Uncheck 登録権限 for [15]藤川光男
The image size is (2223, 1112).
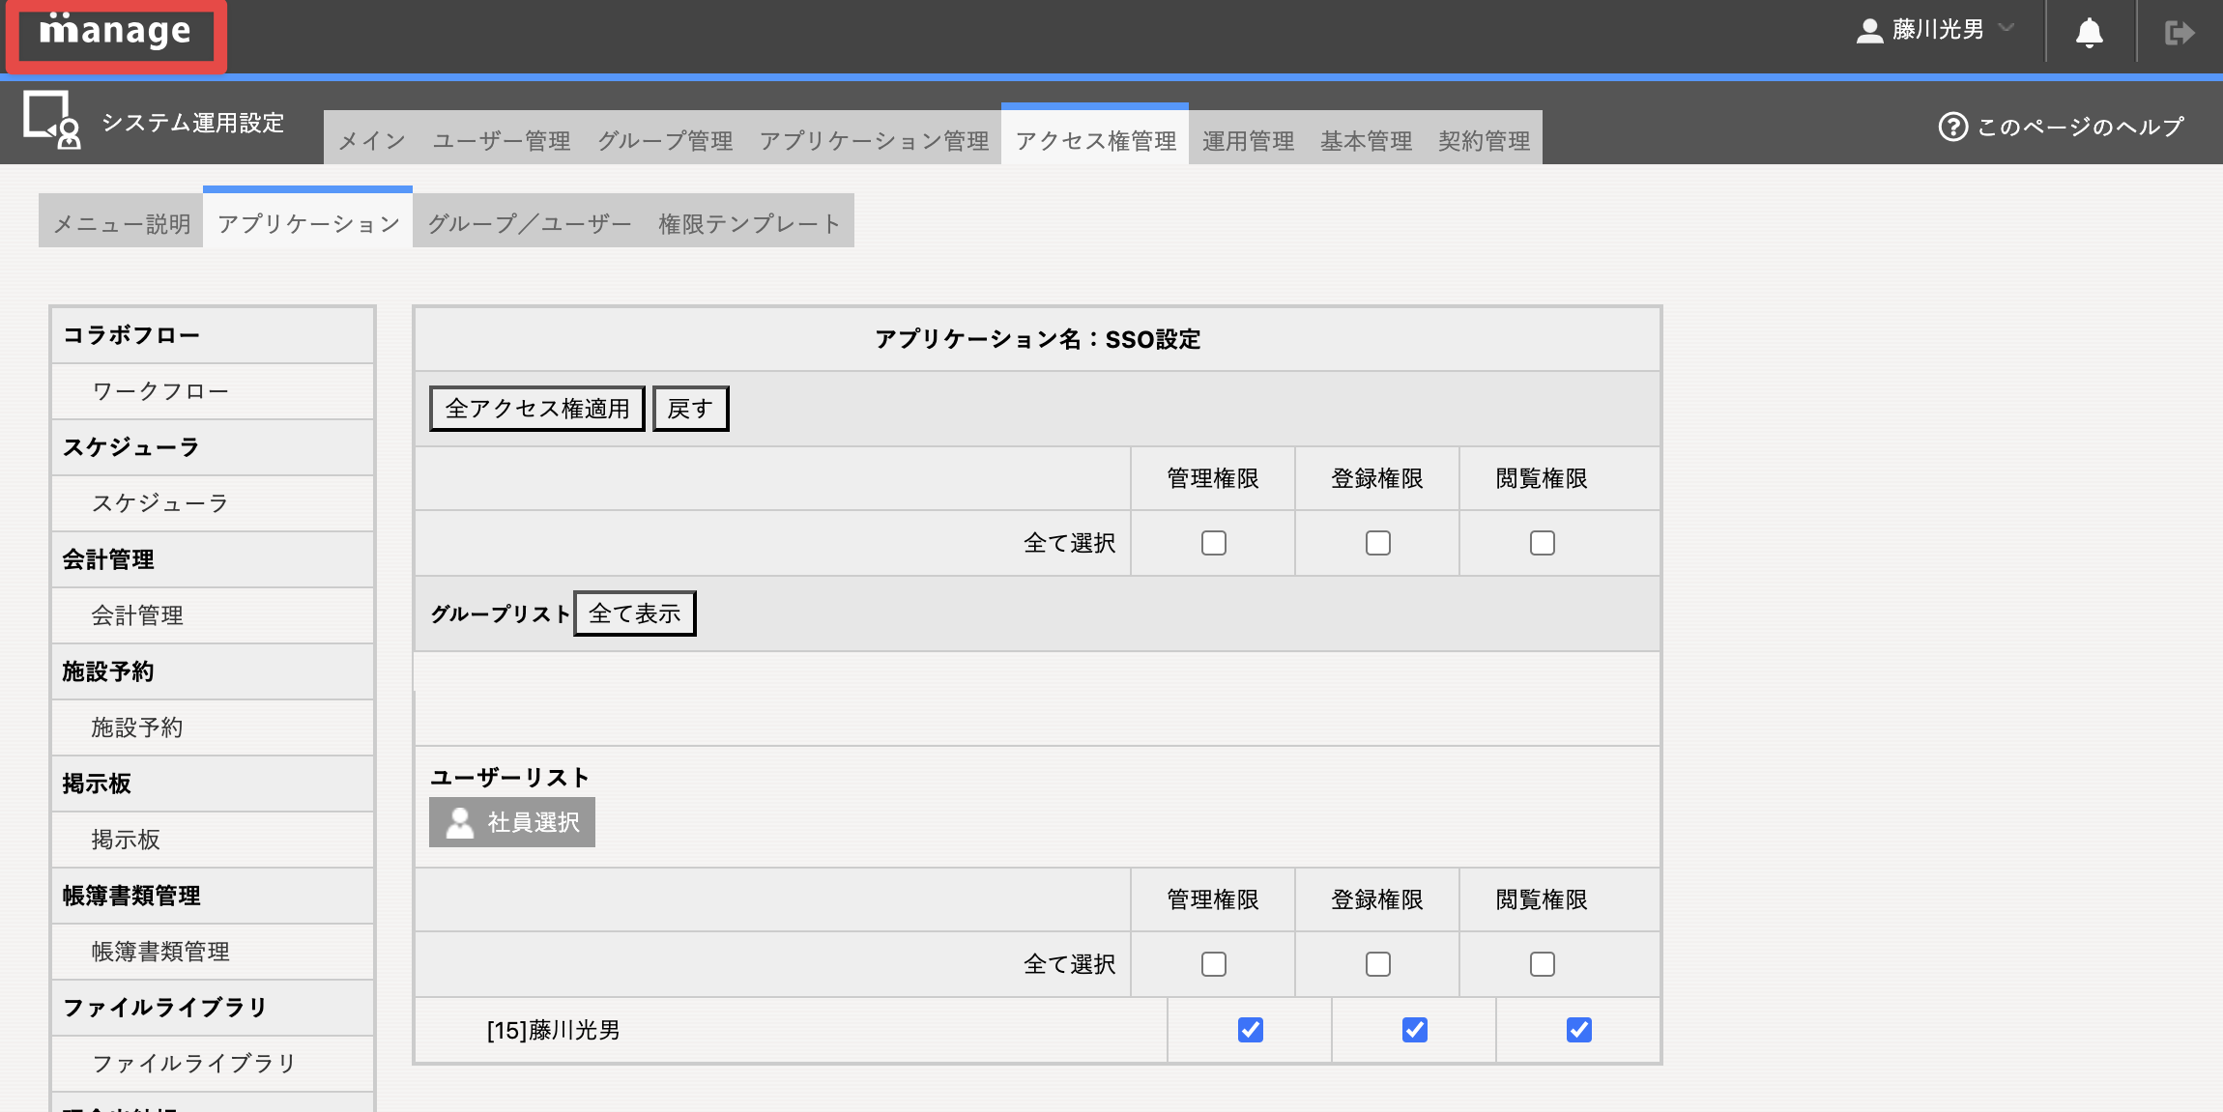coord(1415,1030)
